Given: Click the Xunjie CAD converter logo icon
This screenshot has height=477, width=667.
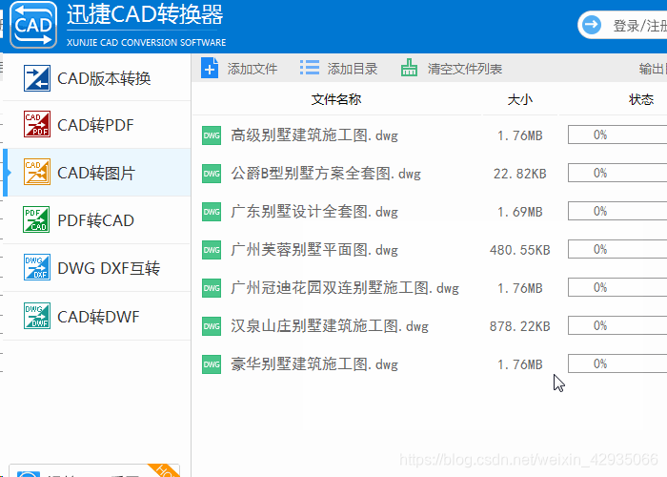Looking at the screenshot, I should [x=33, y=25].
